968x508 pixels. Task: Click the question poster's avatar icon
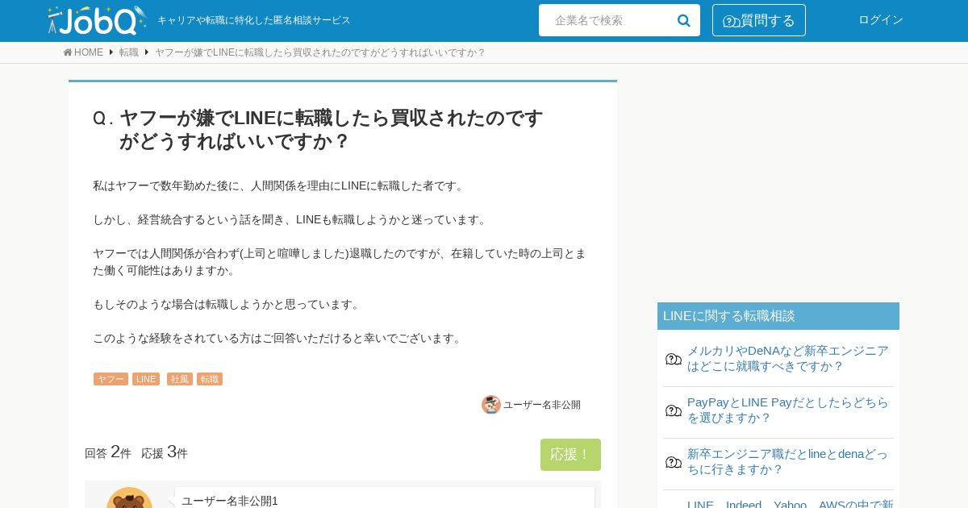(491, 405)
